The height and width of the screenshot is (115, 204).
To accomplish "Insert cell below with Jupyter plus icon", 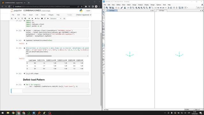I will tap(15, 19).
